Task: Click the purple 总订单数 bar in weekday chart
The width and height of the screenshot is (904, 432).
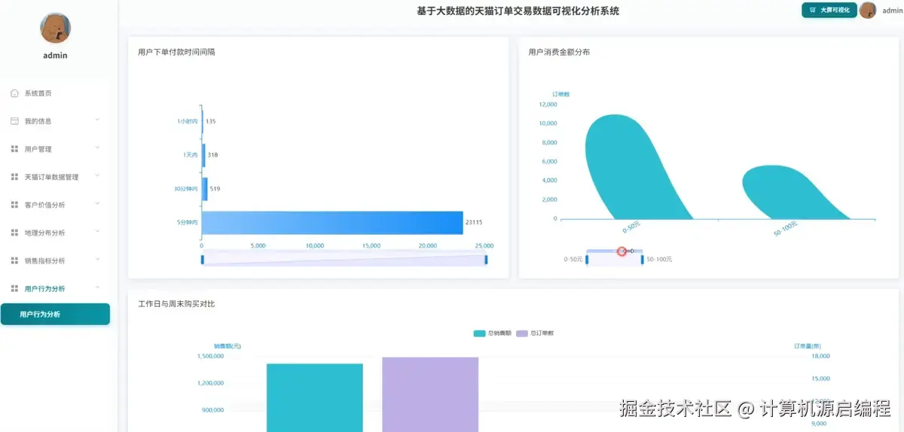Action: (430, 394)
